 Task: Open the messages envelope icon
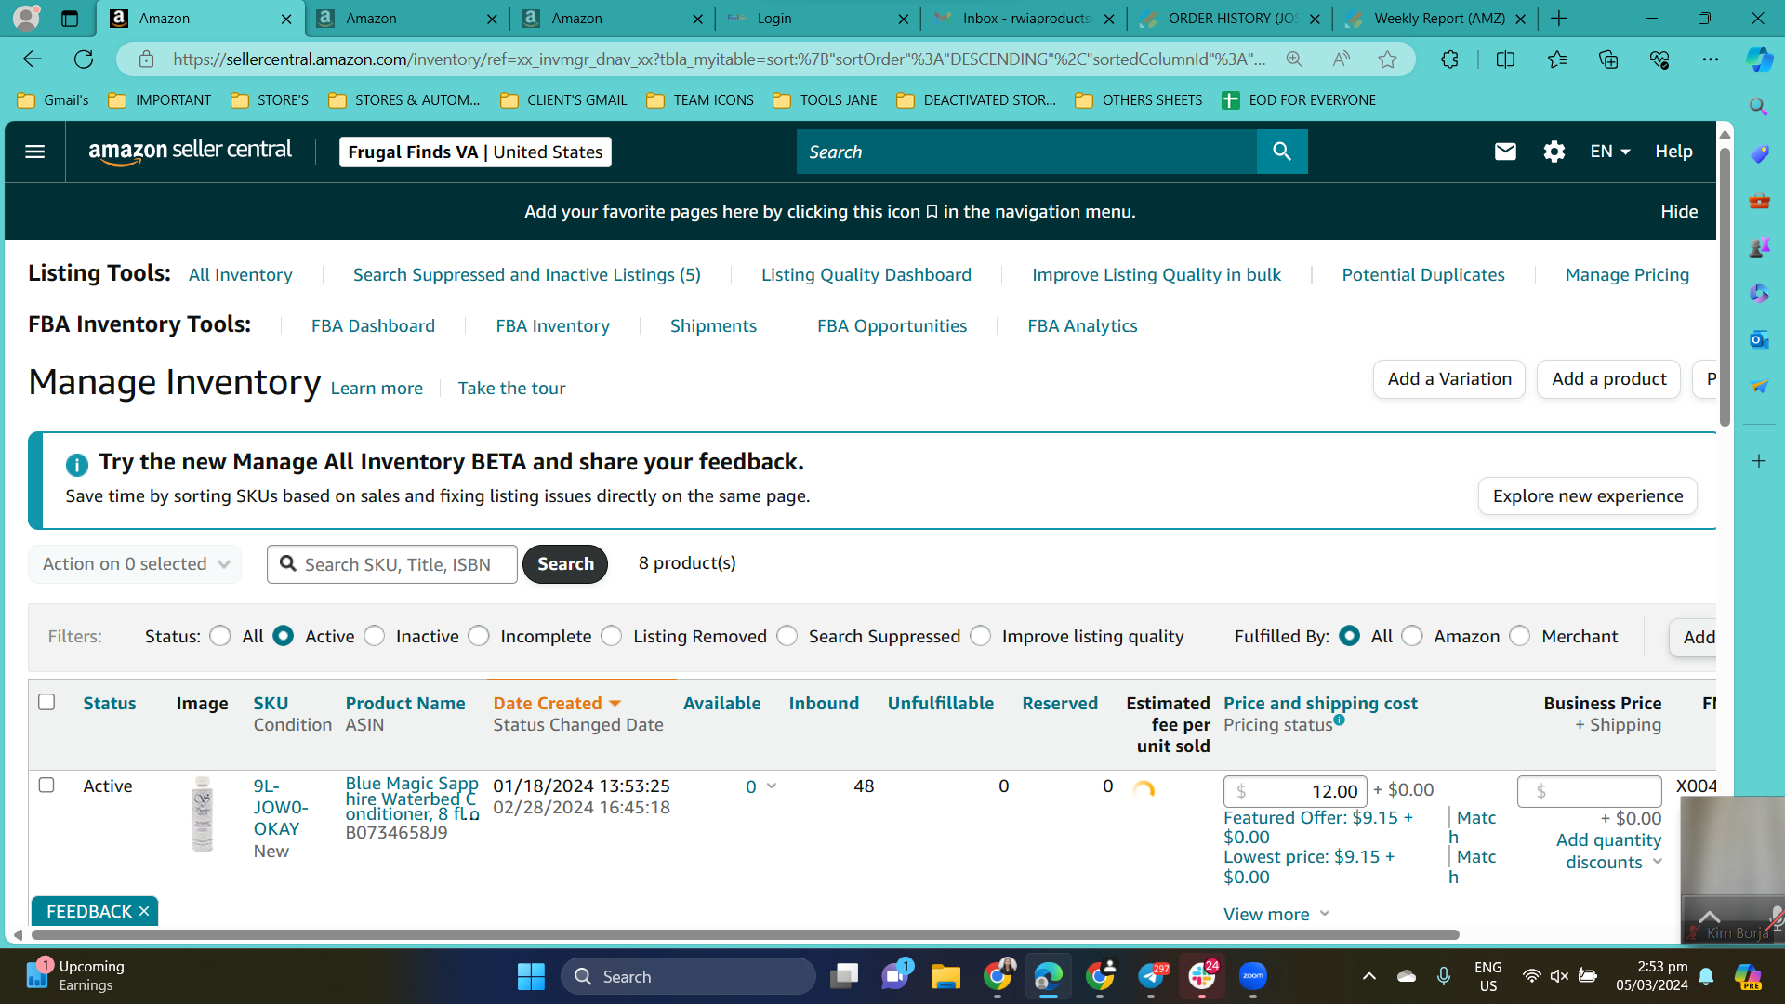(x=1505, y=152)
